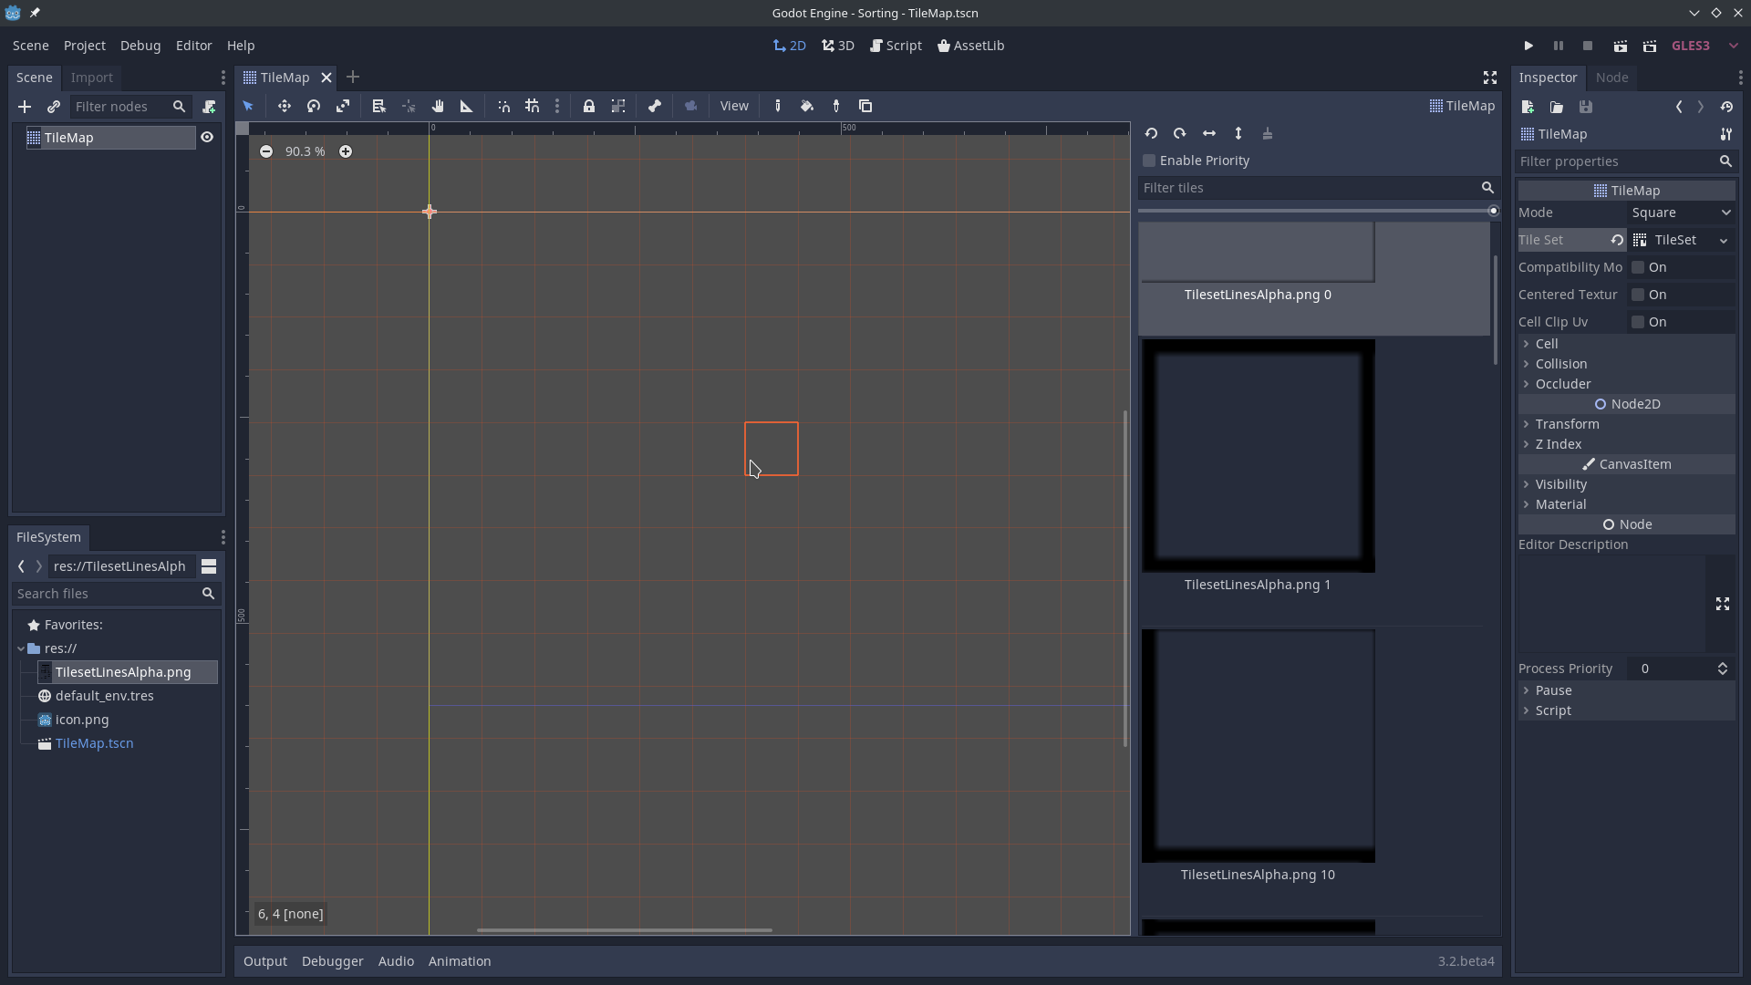Select the tilemap pick tile eyedropper
The width and height of the screenshot is (1751, 985).
836,106
